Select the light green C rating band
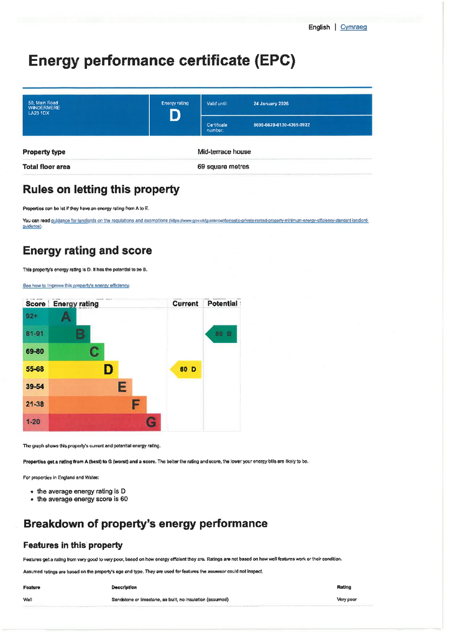 click(x=63, y=352)
